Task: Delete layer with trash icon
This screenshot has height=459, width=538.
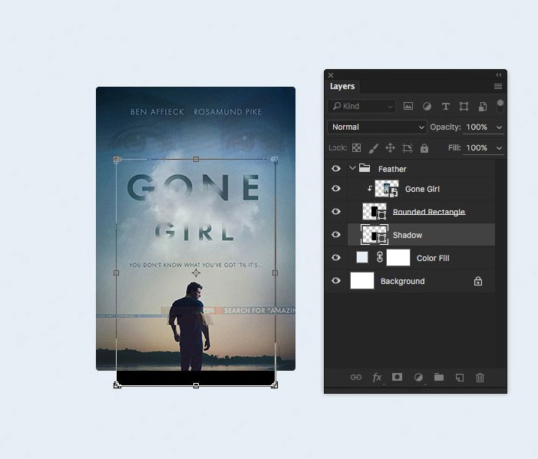Action: point(480,378)
